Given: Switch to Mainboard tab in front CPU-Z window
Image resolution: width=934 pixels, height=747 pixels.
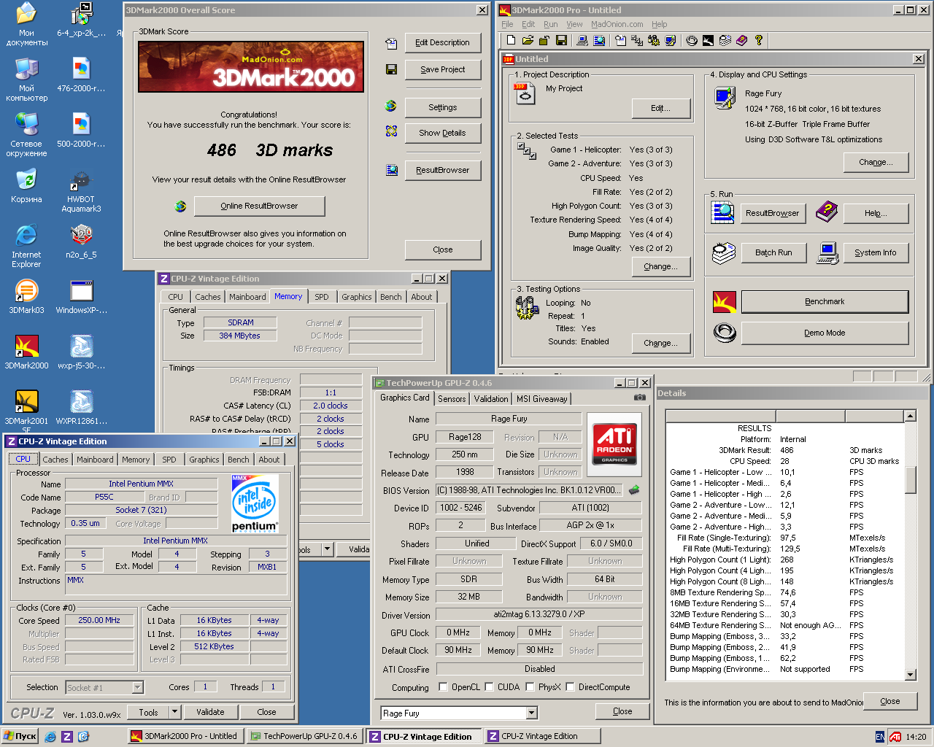Looking at the screenshot, I should pyautogui.click(x=95, y=460).
